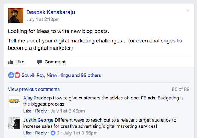Screen dimensions: 197x138
Task: Reply to Ajay Pradeep's comment
Action: [x=41, y=111]
